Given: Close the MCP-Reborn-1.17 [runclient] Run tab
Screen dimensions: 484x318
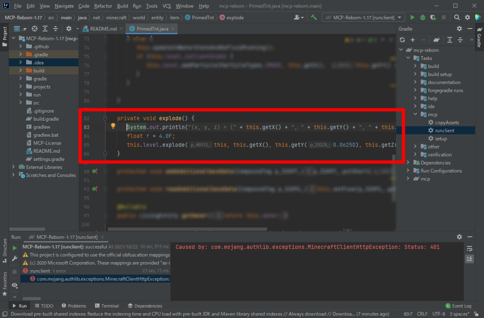Looking at the screenshot, I should point(102,237).
